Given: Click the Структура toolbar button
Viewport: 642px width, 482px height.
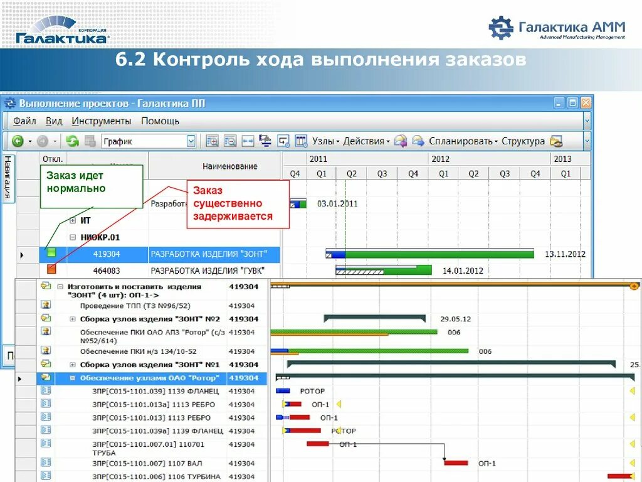Looking at the screenshot, I should point(523,141).
